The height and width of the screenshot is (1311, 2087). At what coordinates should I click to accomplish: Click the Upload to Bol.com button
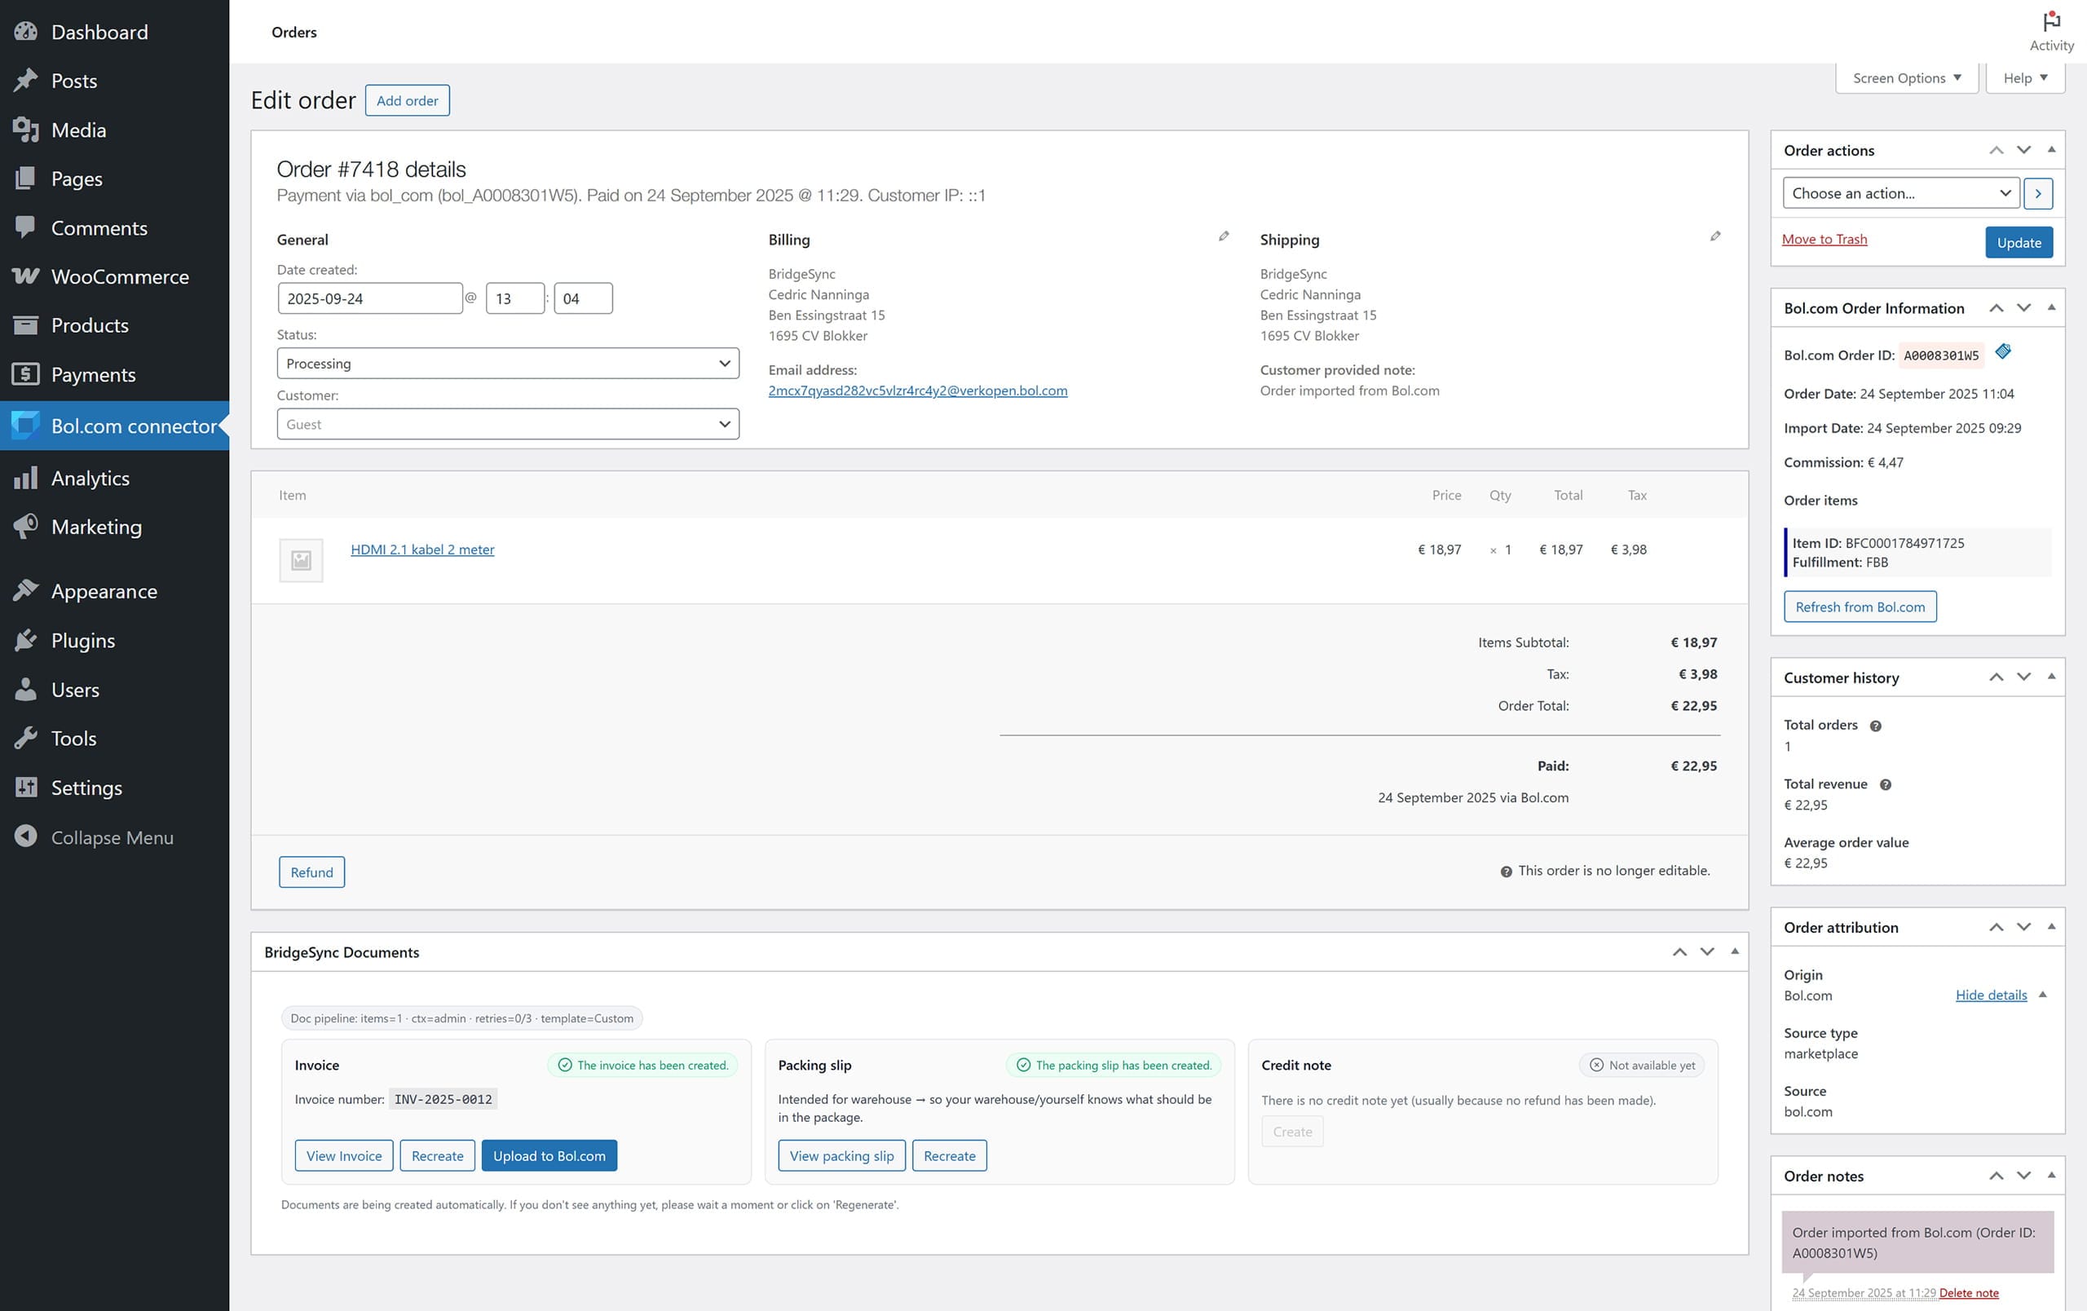[549, 1155]
